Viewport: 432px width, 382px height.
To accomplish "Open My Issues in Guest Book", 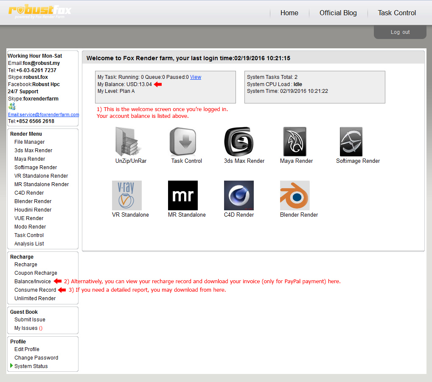I will (28, 328).
